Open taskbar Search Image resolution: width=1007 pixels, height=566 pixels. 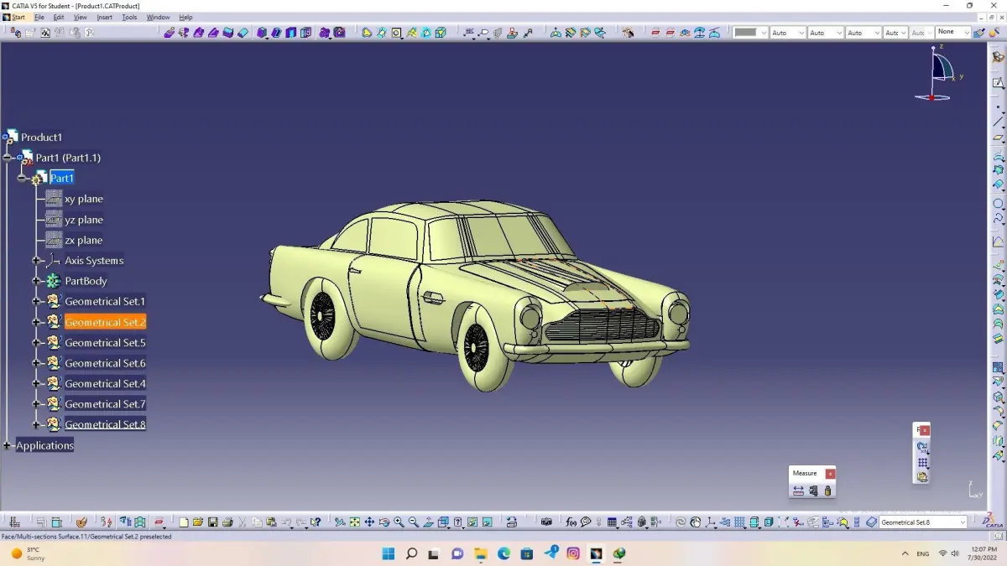[411, 553]
